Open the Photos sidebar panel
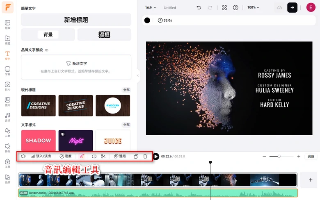This screenshot has height=200, width=320. 7,102
